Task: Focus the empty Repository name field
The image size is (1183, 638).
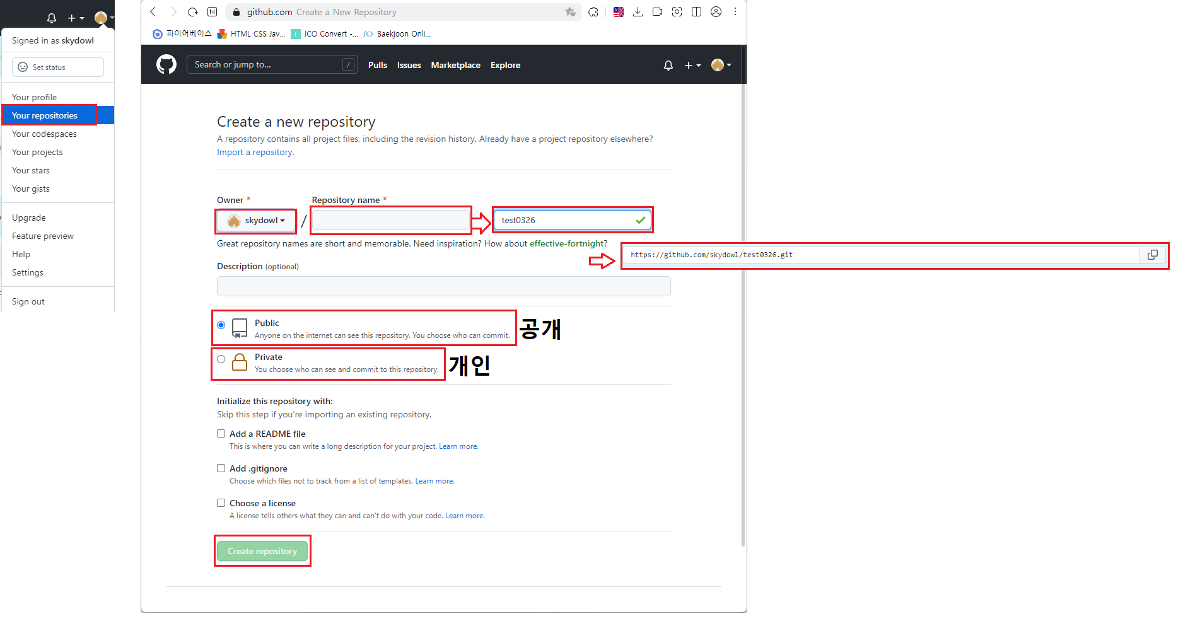Action: tap(390, 220)
